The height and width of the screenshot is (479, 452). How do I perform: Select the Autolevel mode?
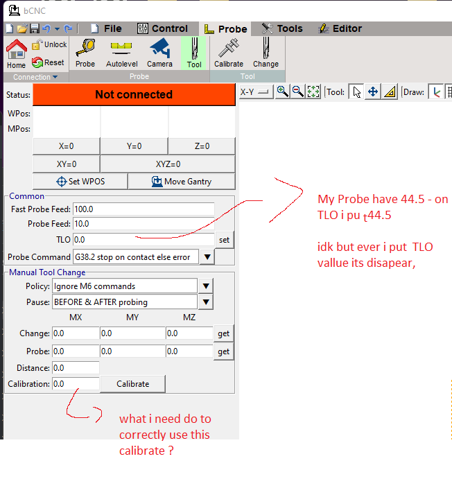coord(121,53)
